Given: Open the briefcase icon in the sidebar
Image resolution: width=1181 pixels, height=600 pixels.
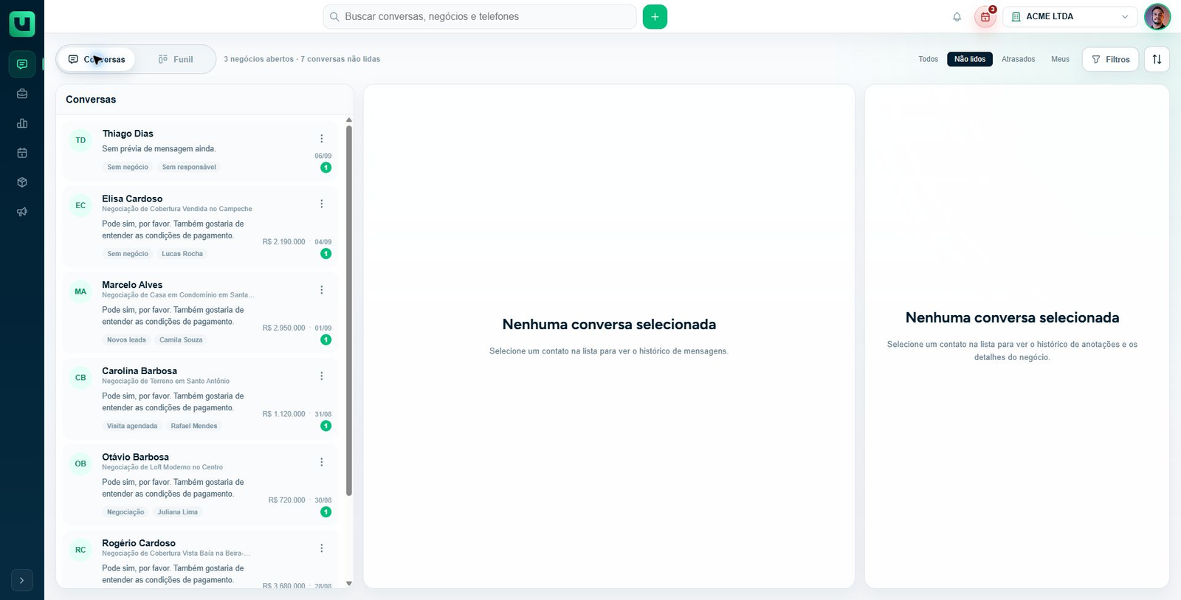Looking at the screenshot, I should tap(22, 94).
